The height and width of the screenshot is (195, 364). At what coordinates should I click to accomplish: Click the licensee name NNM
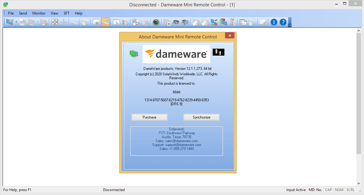coord(177,92)
